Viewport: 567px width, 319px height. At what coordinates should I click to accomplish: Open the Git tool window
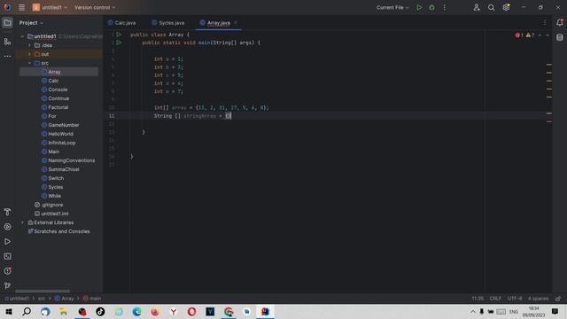point(7,285)
